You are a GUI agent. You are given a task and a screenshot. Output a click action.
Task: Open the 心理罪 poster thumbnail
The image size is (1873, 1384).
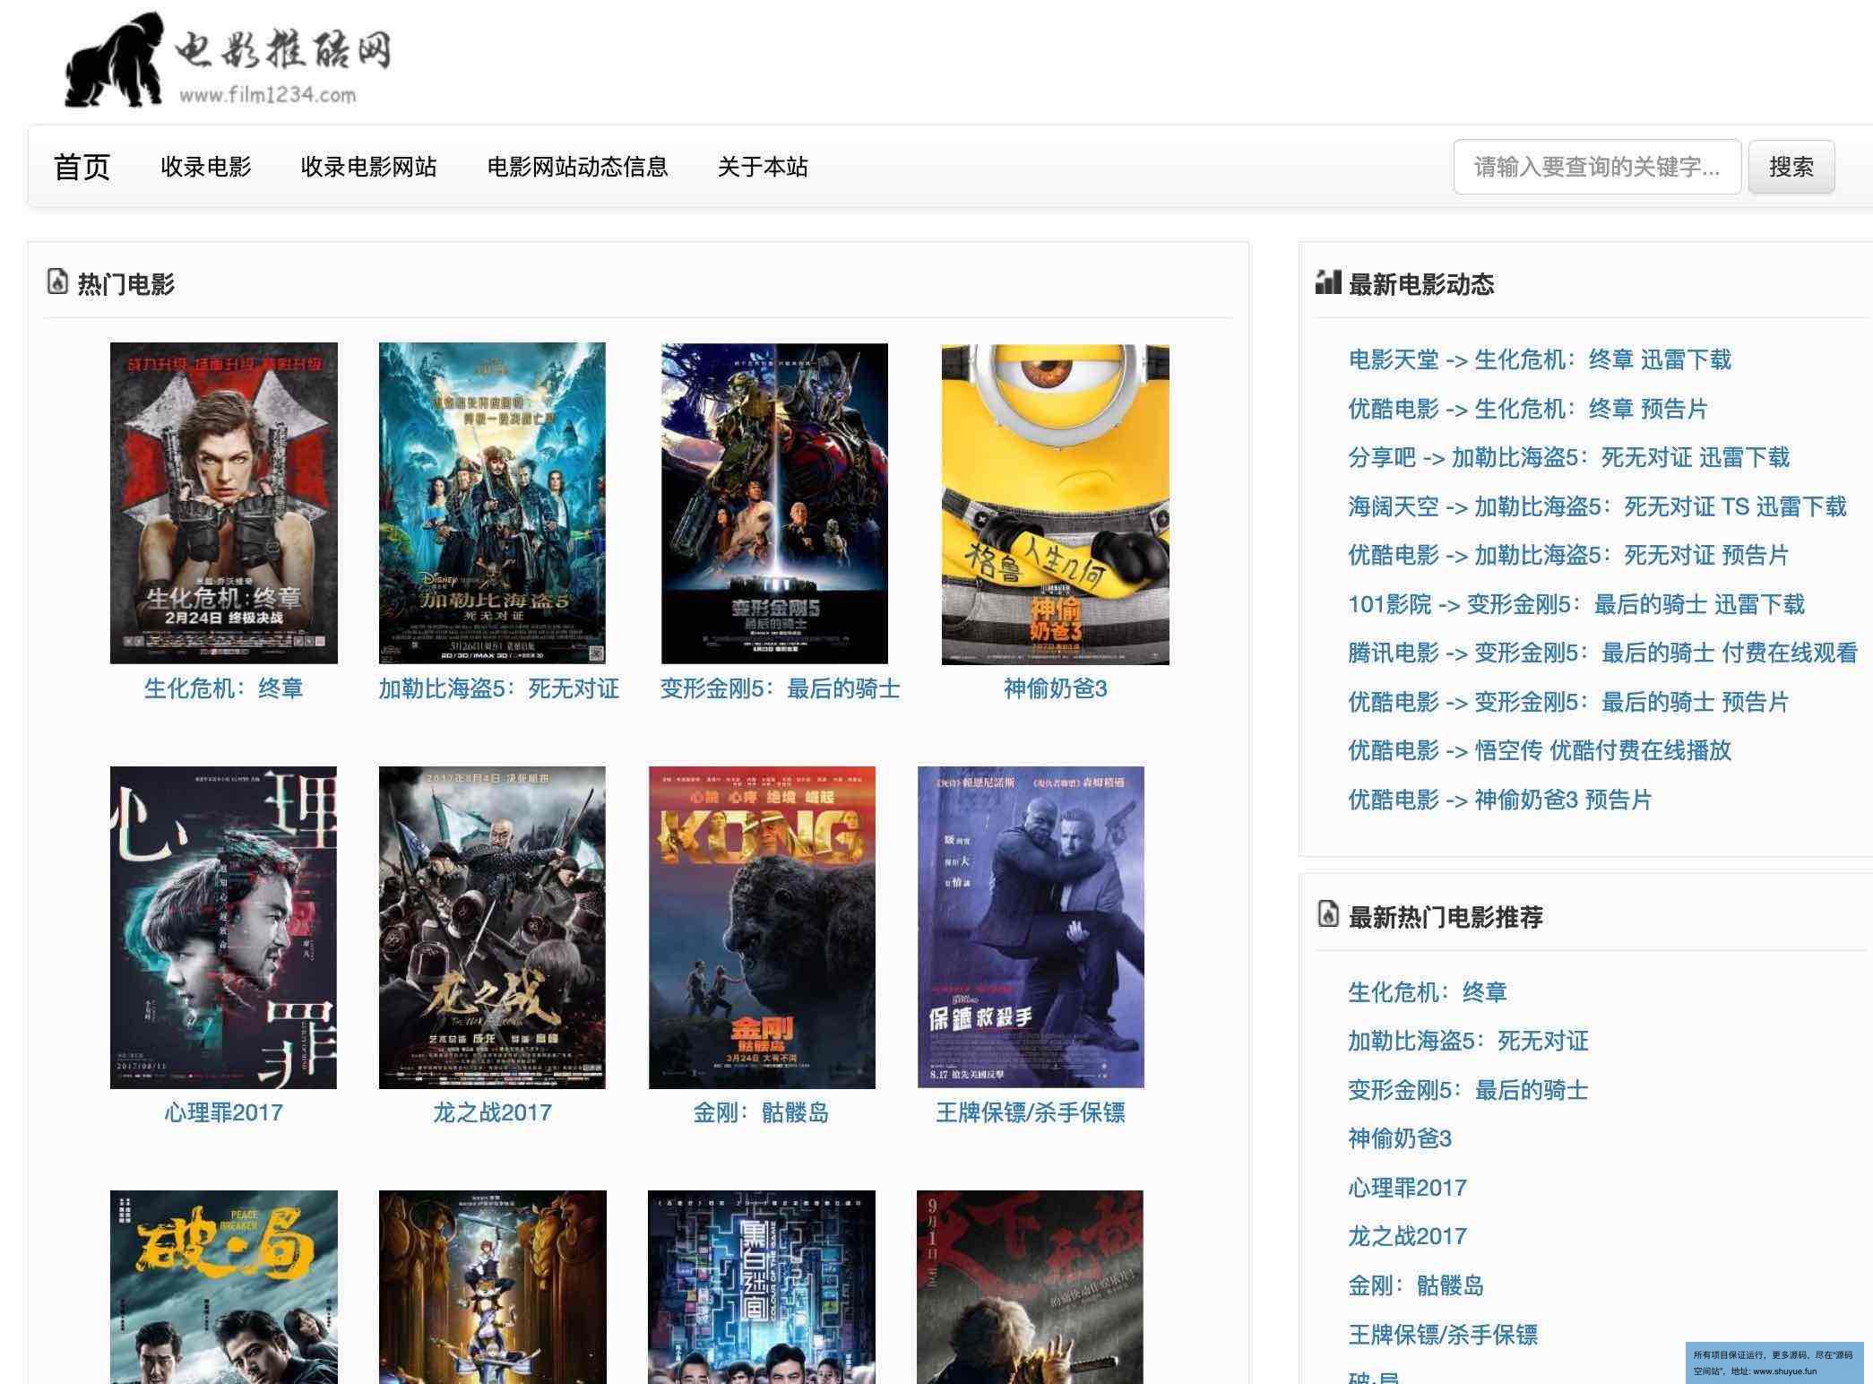pyautogui.click(x=223, y=928)
